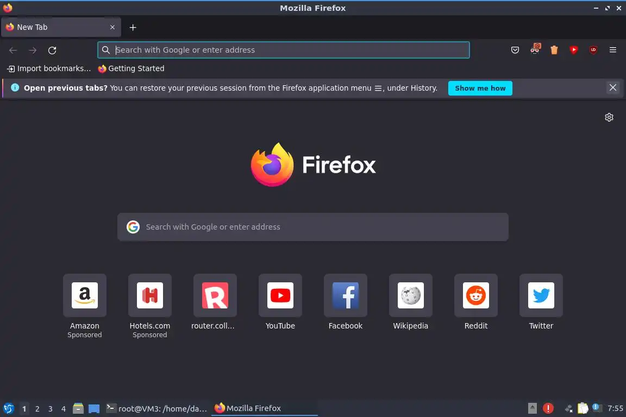The image size is (626, 417).
Task: Open the file manager taskbar icon
Action: click(78, 408)
